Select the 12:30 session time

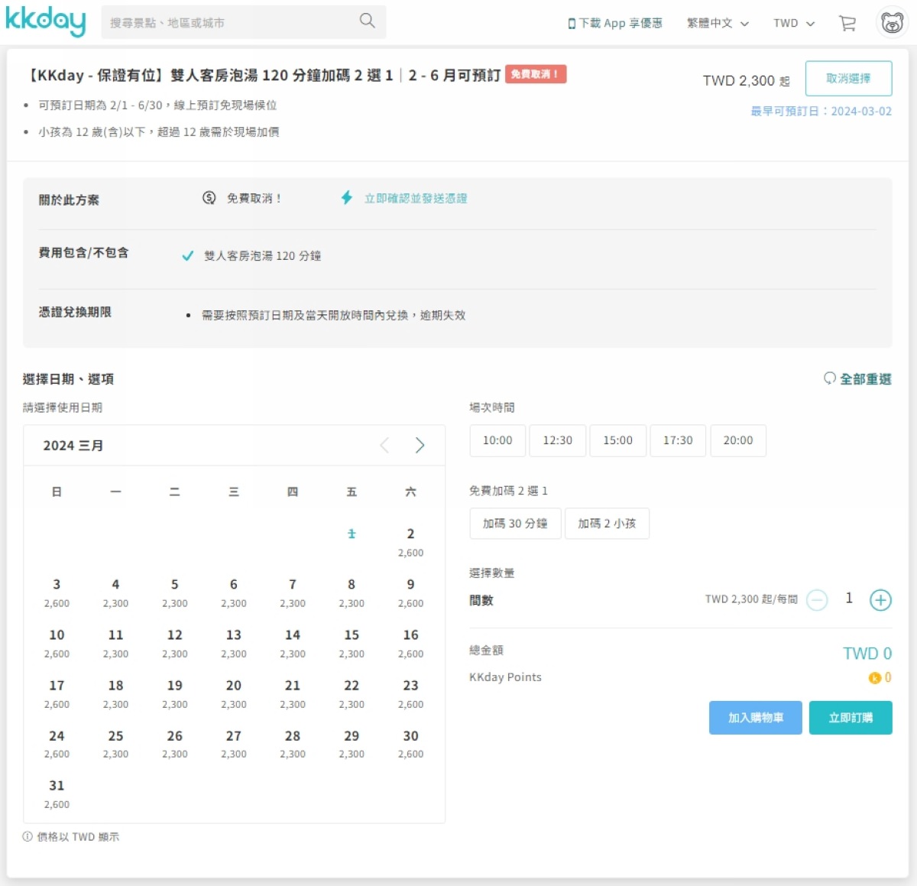click(x=558, y=441)
